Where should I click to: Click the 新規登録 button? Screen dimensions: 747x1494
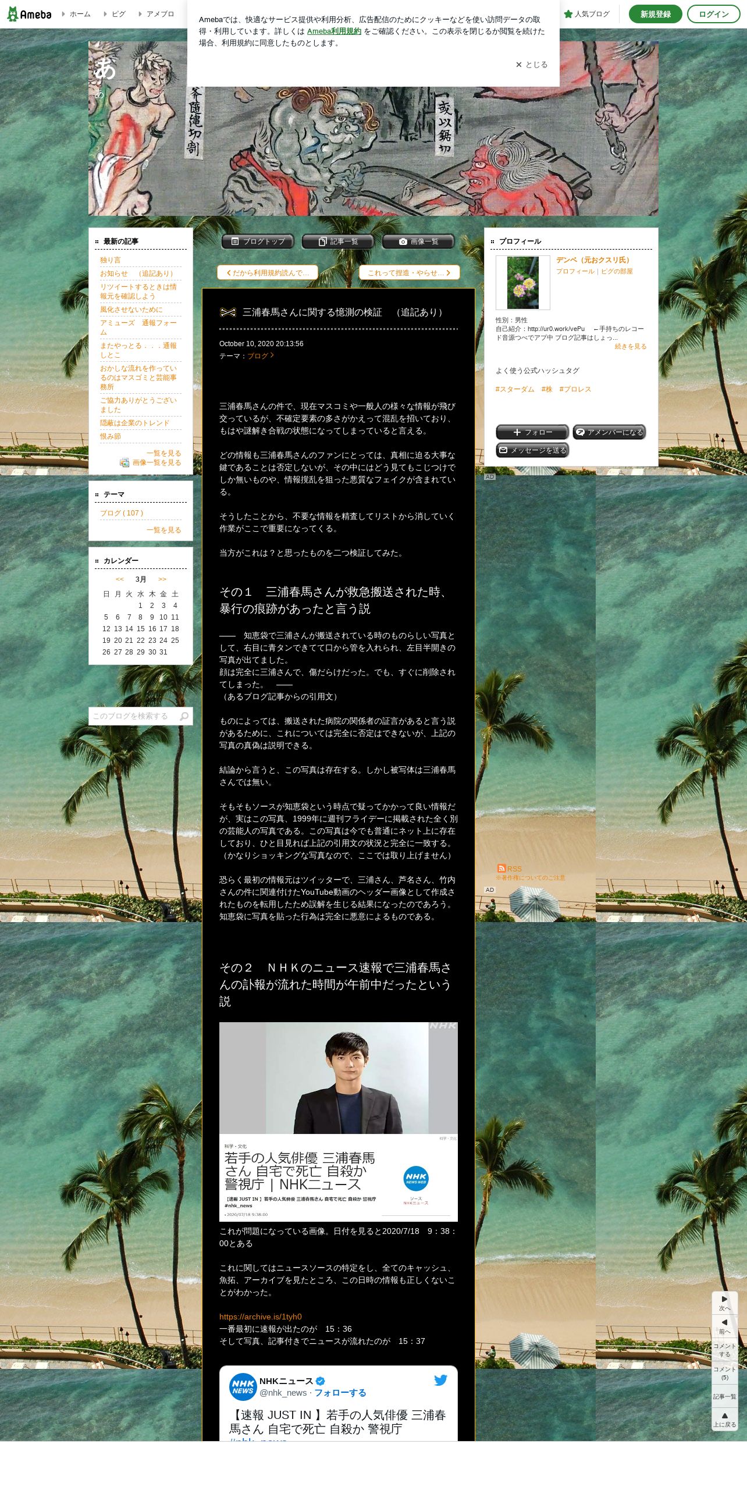click(656, 14)
